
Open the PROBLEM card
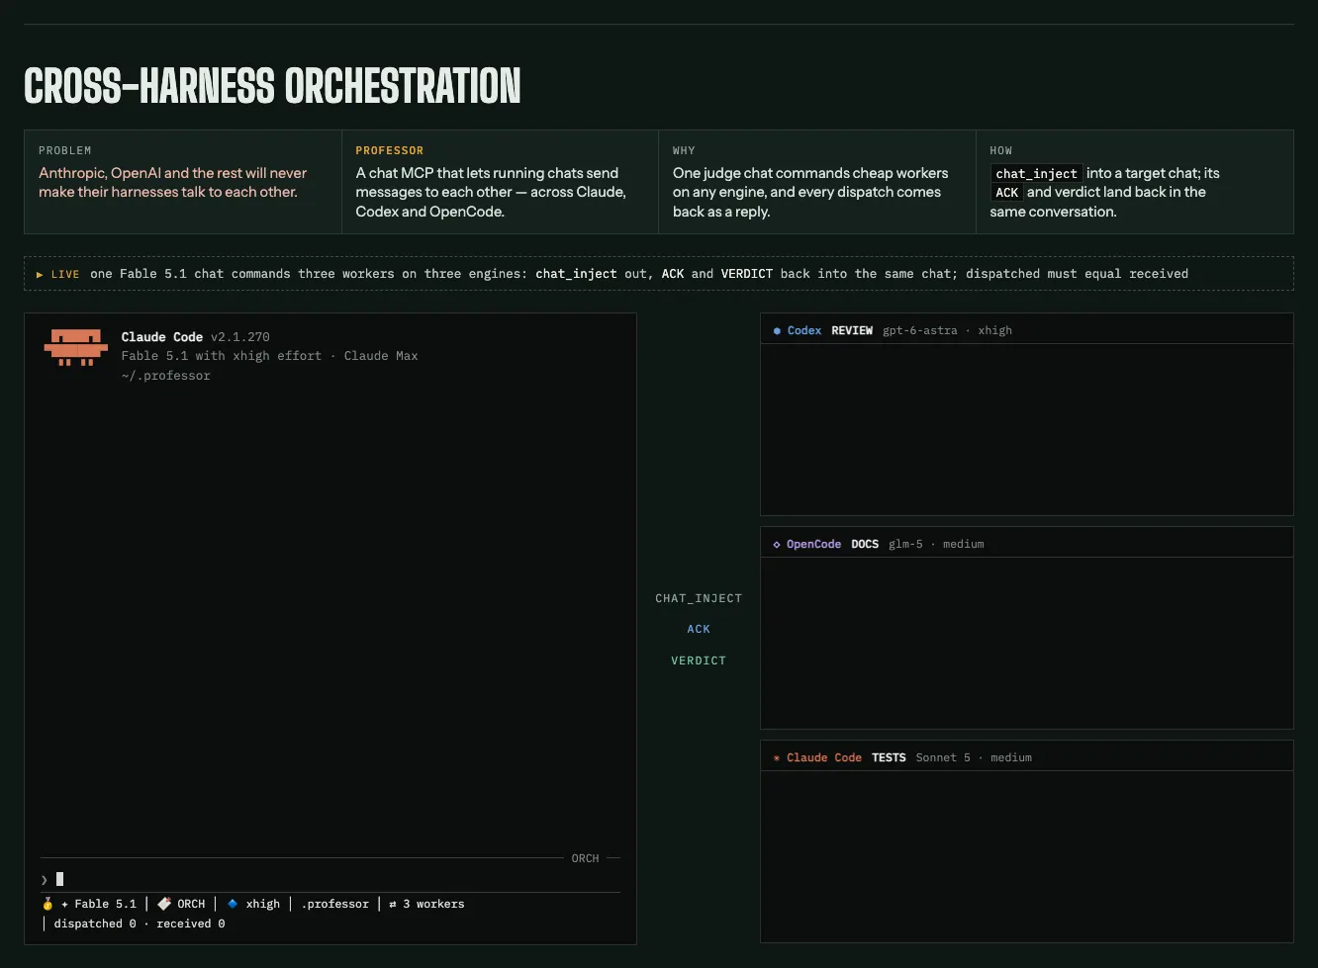pyautogui.click(x=183, y=182)
